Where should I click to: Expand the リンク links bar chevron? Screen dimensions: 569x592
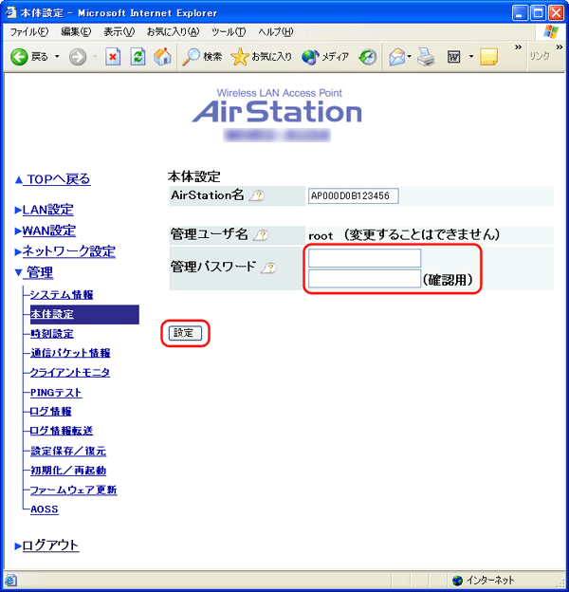[x=560, y=47]
